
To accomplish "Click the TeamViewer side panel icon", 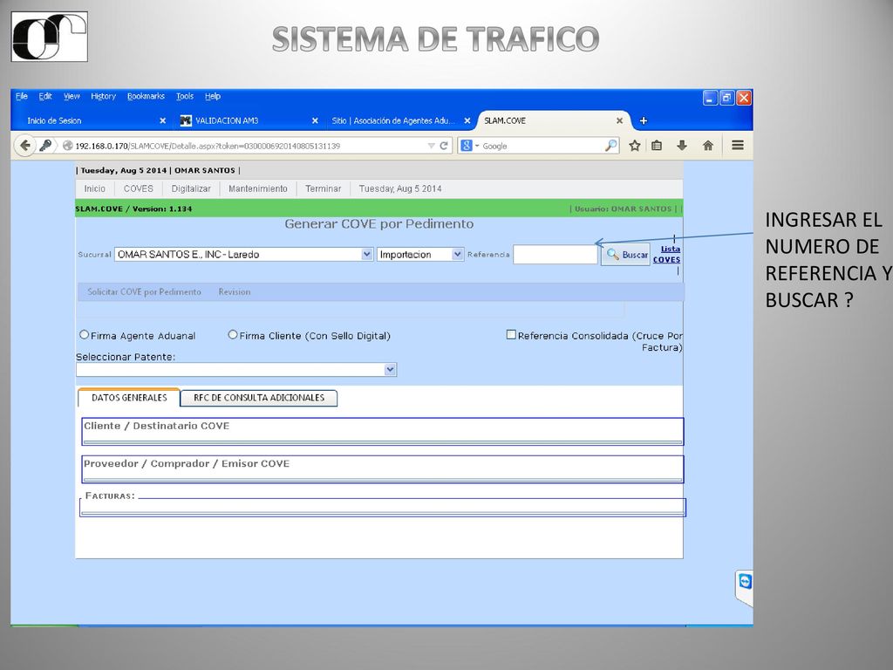I will (745, 582).
